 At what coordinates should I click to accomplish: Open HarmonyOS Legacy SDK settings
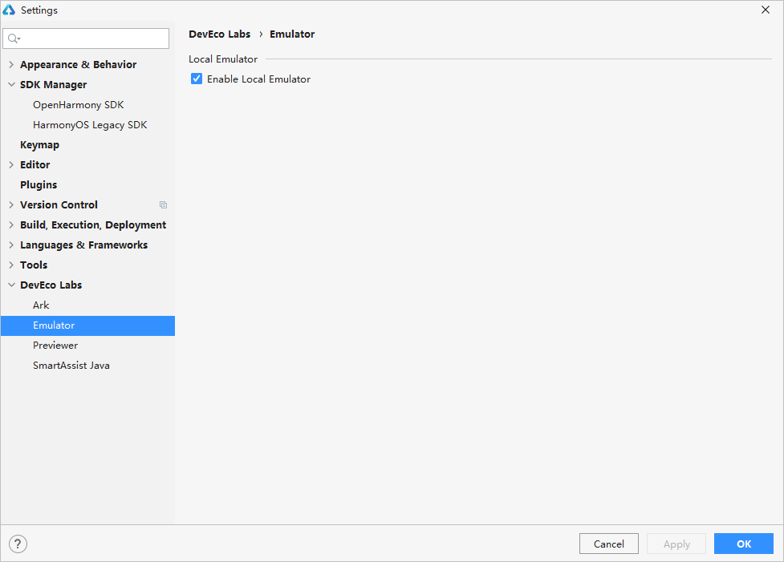tap(90, 125)
